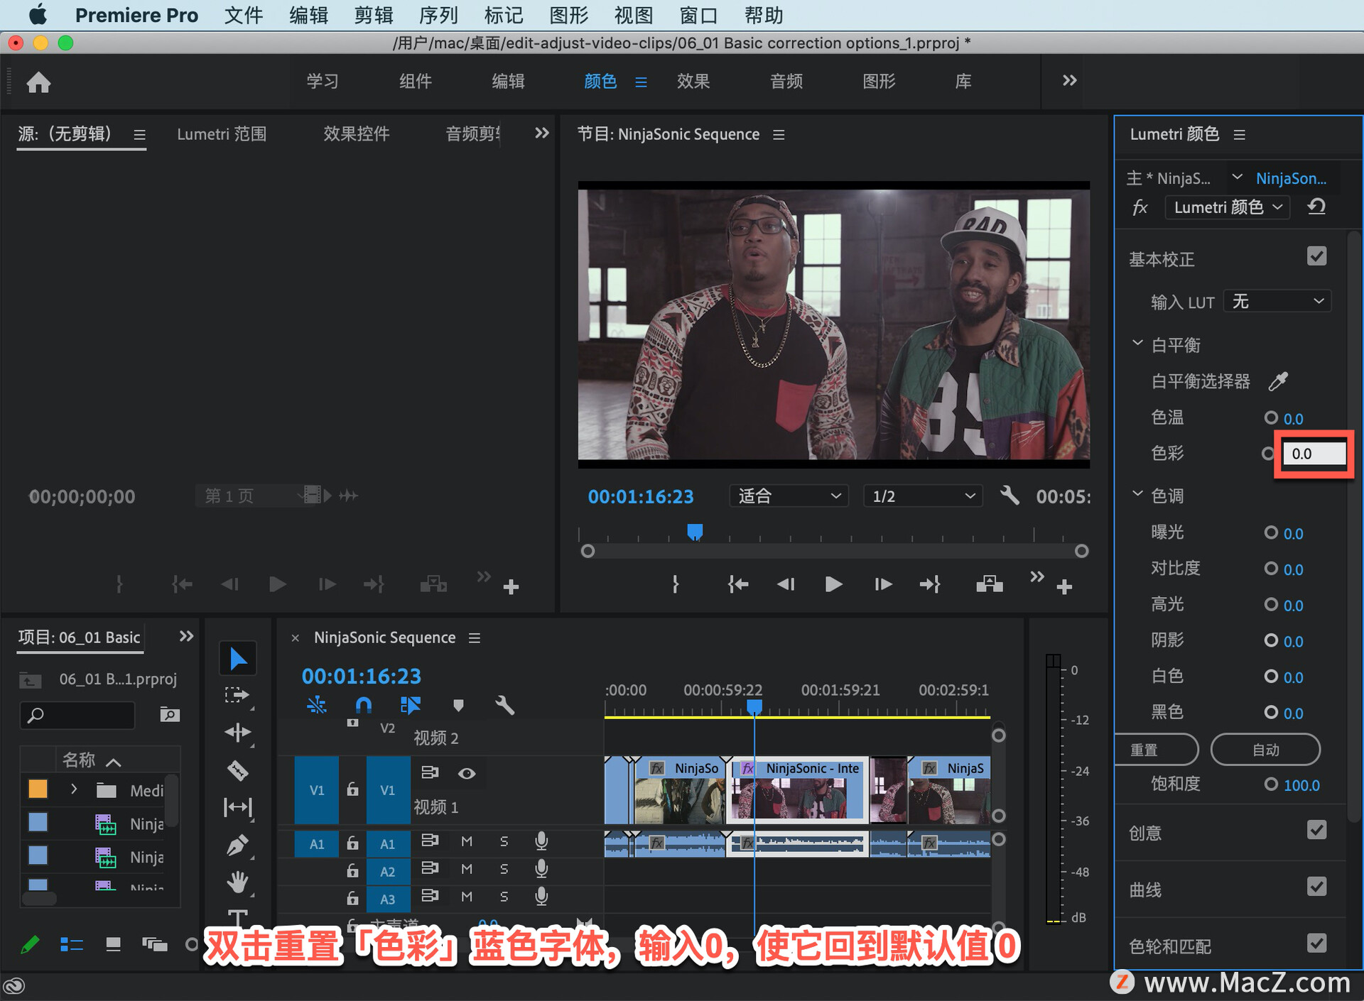
Task: Click the 自动 button
Action: [1265, 750]
